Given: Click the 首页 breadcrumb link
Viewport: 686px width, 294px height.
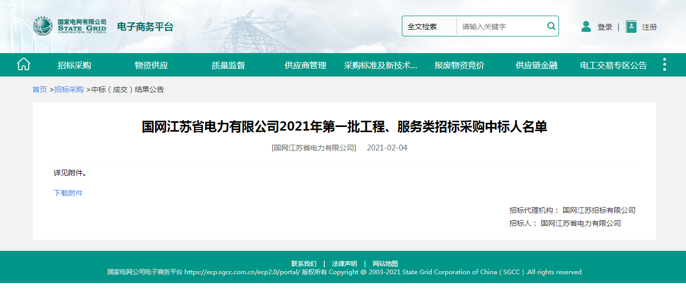Looking at the screenshot, I should (40, 90).
